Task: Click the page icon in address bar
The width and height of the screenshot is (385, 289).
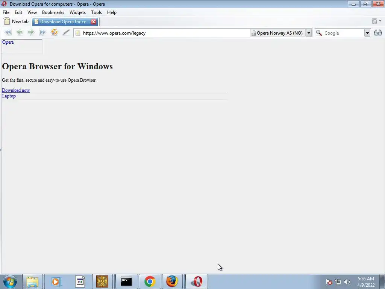Action: 78,33
